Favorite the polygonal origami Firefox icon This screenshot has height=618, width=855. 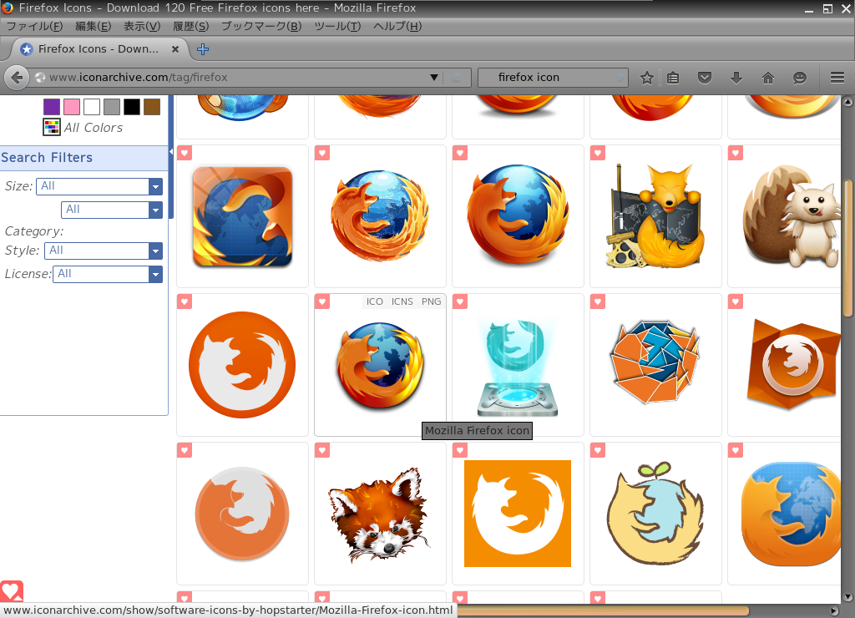pos(598,301)
